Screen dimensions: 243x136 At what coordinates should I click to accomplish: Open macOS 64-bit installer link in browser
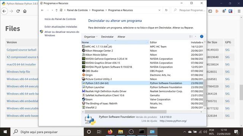click(x=21, y=65)
